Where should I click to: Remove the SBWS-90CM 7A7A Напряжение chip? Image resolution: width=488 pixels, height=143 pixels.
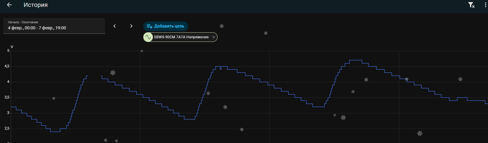[213, 37]
